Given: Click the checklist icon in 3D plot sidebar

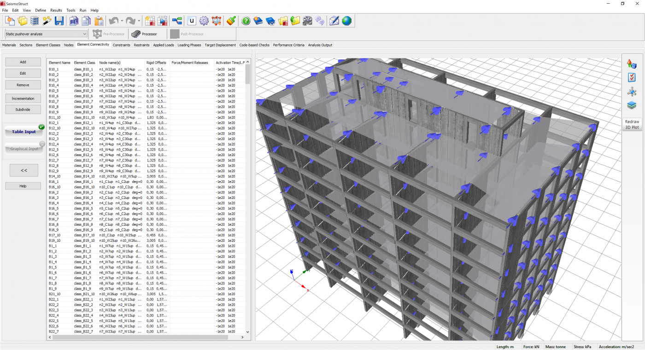Looking at the screenshot, I should (x=632, y=78).
